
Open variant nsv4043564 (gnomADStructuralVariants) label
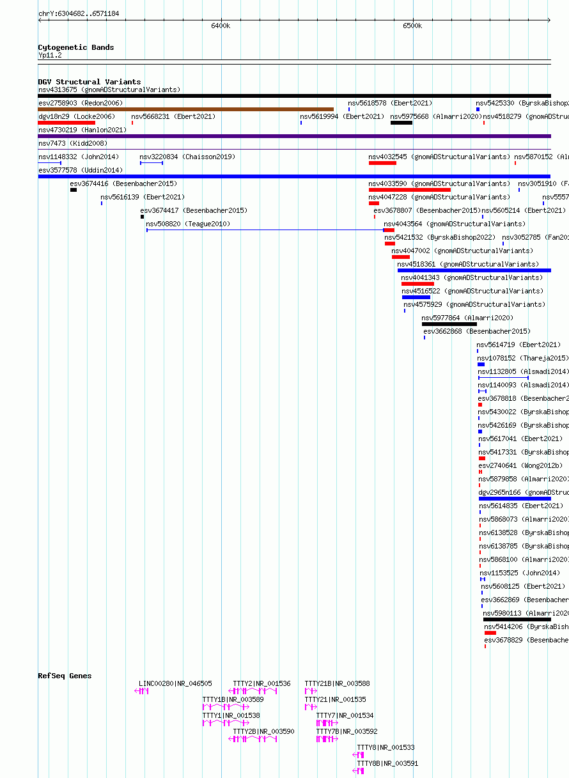pos(455,224)
